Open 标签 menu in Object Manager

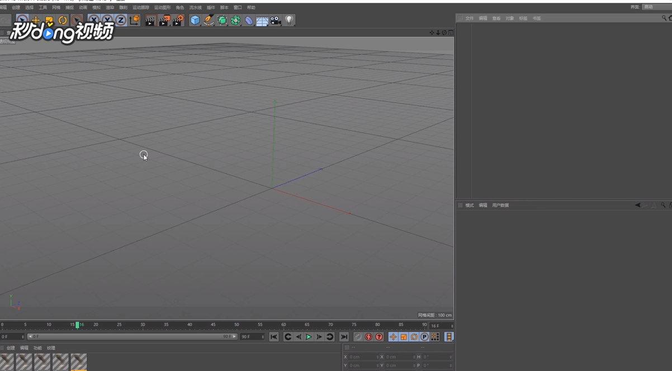[523, 18]
